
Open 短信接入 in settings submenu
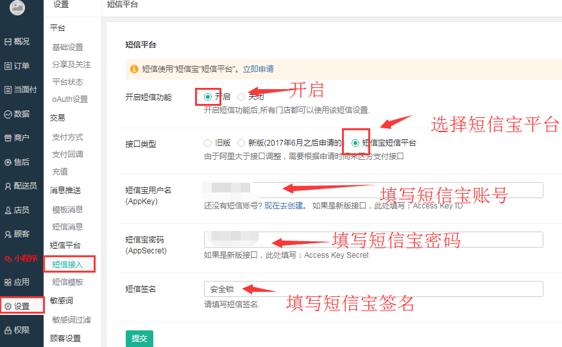pyautogui.click(x=67, y=264)
